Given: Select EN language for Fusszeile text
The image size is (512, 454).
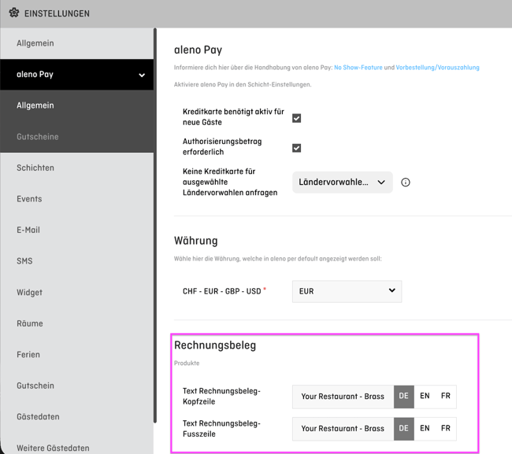Looking at the screenshot, I should (x=425, y=429).
